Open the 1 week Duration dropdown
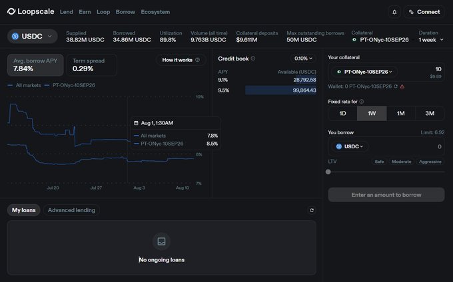This screenshot has width=453, height=282. pos(431,40)
